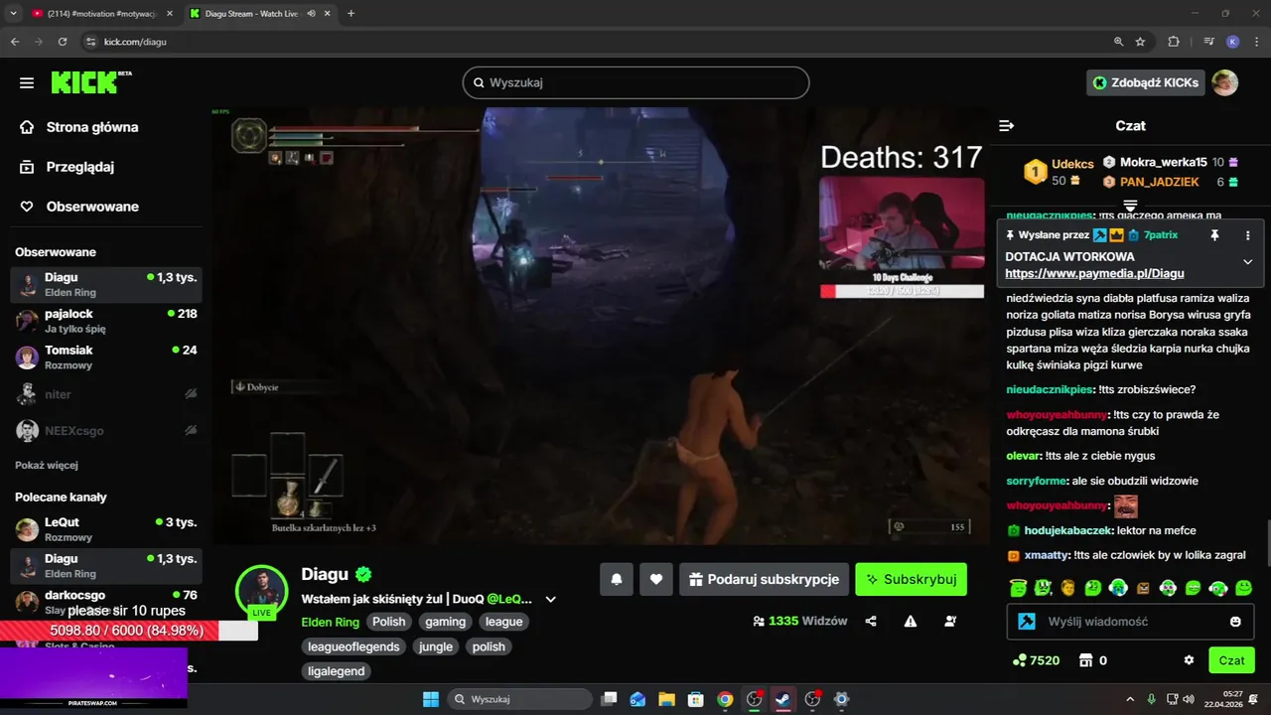Viewport: 1271px width, 715px height.
Task: Click the KICK logo
Action: click(x=90, y=82)
